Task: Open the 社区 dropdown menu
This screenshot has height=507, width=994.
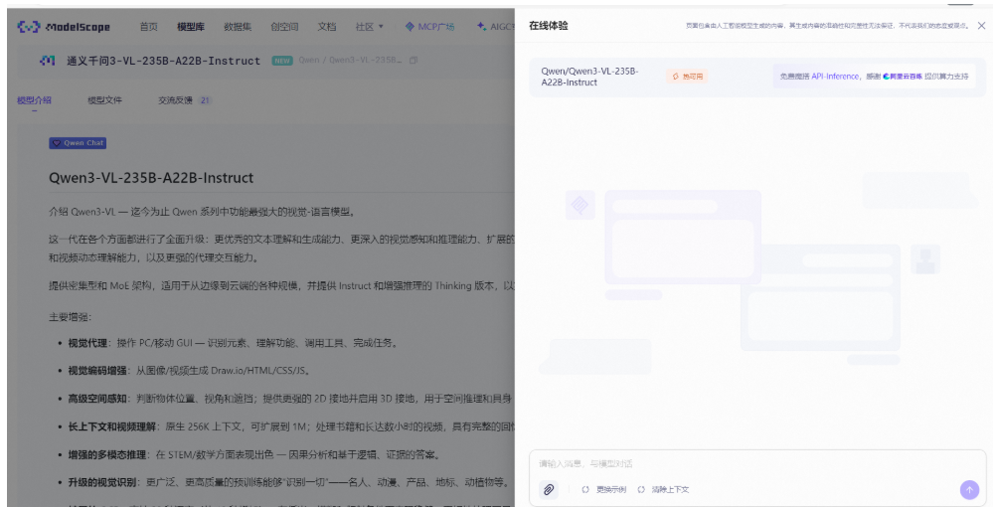Action: [370, 27]
